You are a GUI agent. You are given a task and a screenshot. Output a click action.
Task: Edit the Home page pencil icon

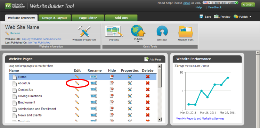coord(77,77)
